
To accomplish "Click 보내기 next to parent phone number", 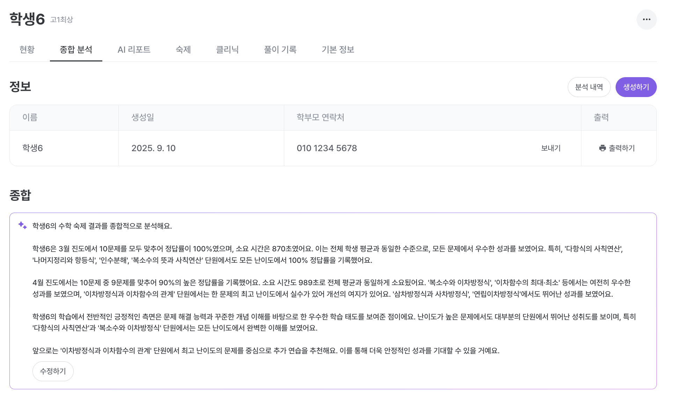I will pos(551,148).
